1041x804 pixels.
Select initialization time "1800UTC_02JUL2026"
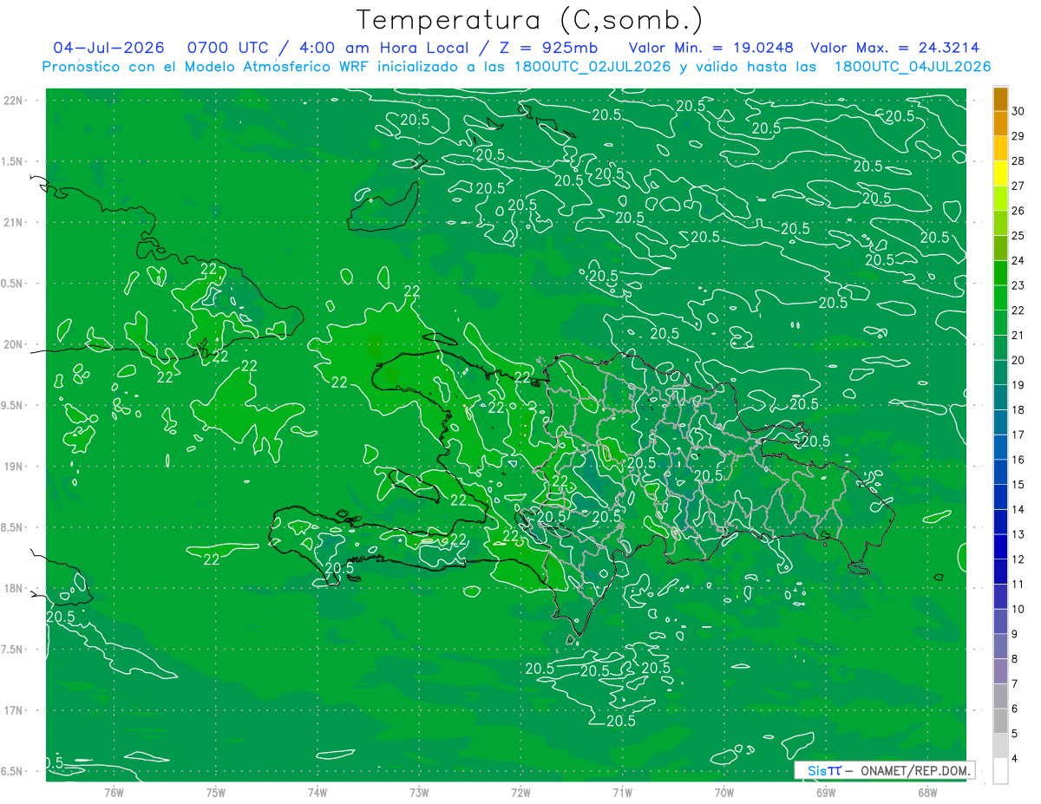[593, 67]
